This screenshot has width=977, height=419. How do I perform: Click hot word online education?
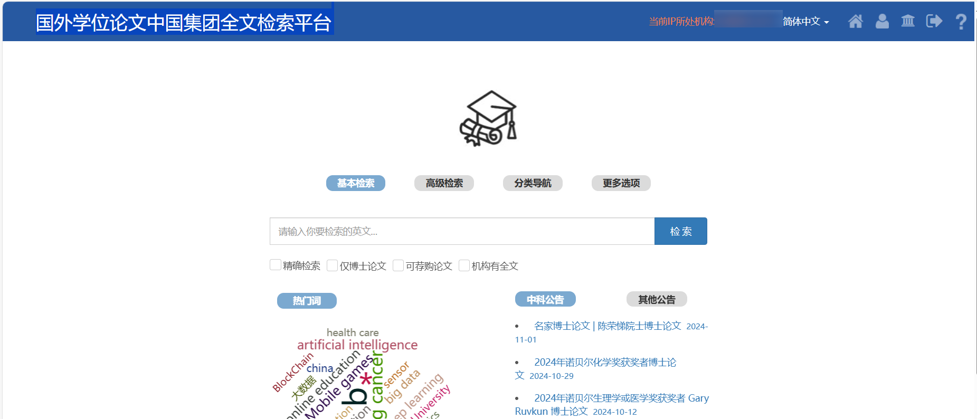(323, 385)
